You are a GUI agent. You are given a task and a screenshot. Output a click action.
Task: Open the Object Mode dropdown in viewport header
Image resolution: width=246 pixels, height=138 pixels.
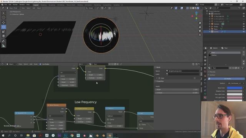13,8
